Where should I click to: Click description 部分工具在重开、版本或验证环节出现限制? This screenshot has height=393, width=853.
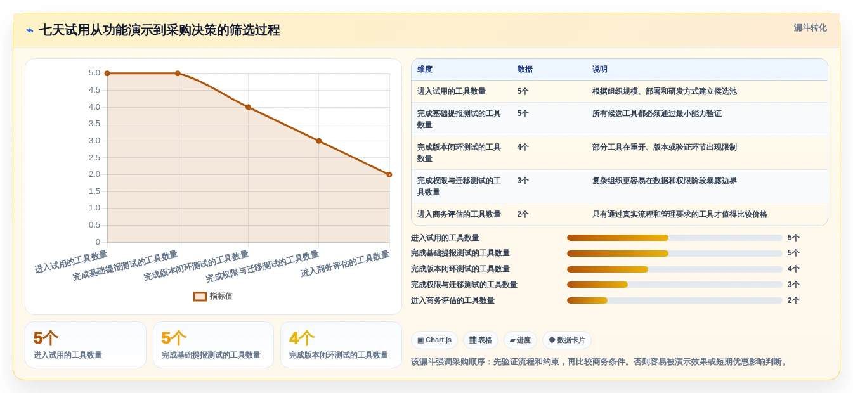pos(664,147)
